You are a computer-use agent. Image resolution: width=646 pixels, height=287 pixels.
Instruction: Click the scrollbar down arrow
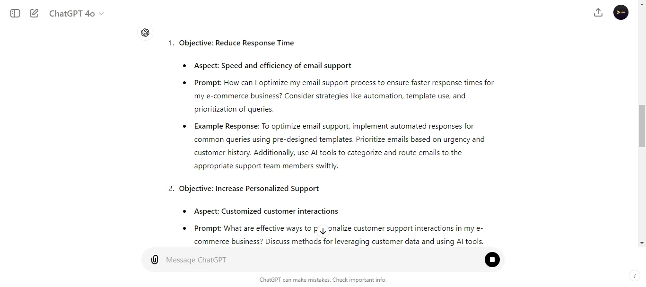pyautogui.click(x=642, y=242)
